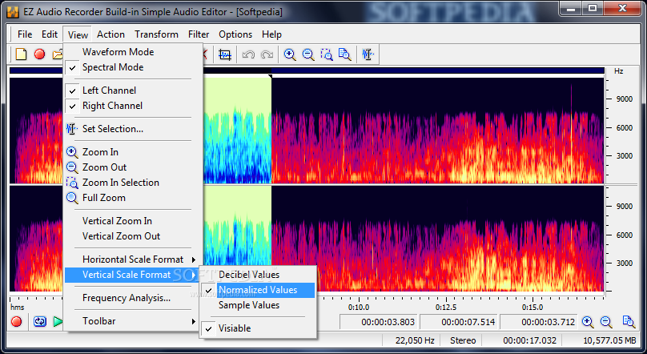Click bottom-right full zoom icon

pyautogui.click(x=629, y=322)
